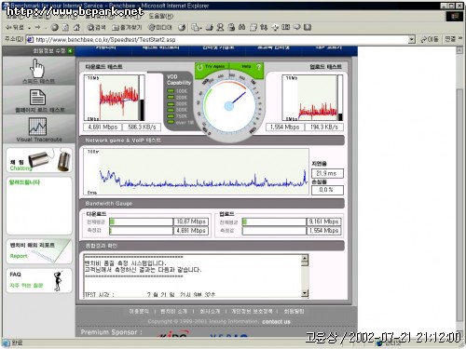Click the Try Again button above the gauge
The height and width of the screenshot is (349, 466).
[x=212, y=66]
